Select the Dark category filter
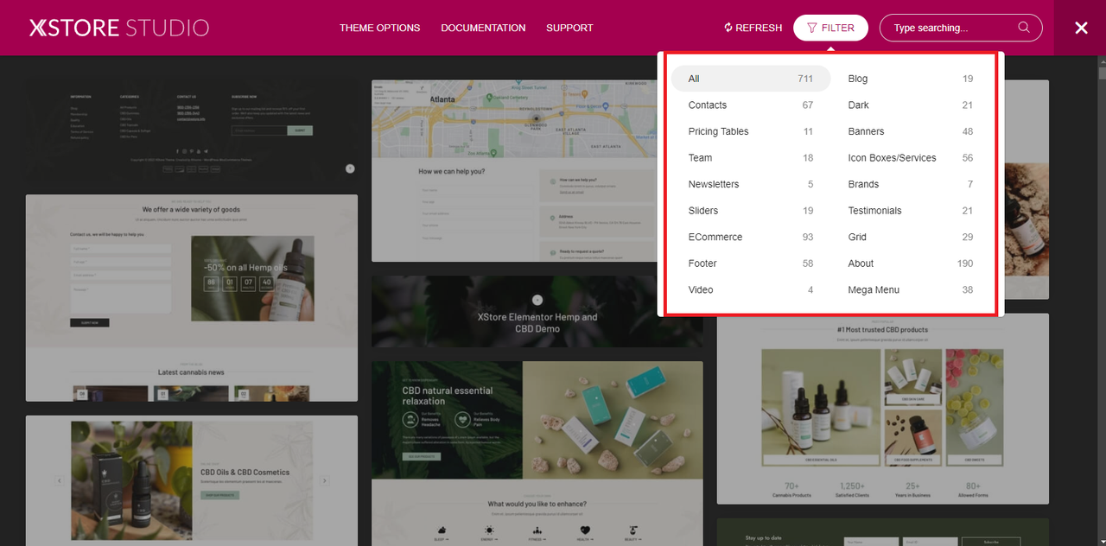The width and height of the screenshot is (1106, 546). tap(911, 105)
